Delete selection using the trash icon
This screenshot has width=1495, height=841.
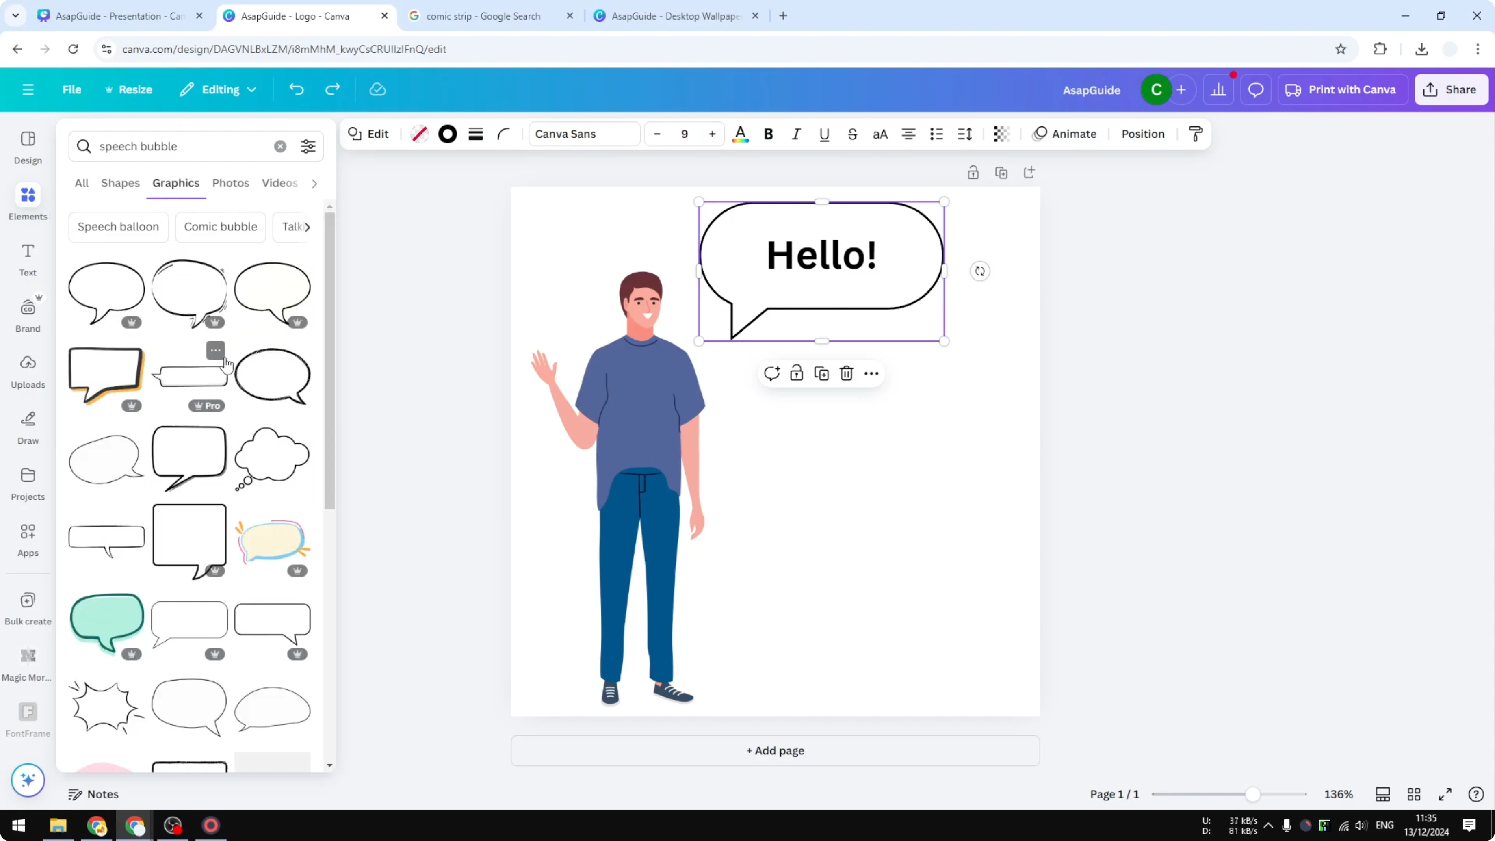coord(846,373)
